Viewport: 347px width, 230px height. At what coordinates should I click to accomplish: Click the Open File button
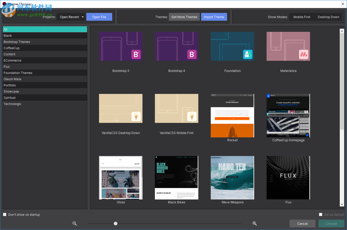(99, 17)
